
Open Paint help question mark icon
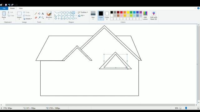pos(198,8)
